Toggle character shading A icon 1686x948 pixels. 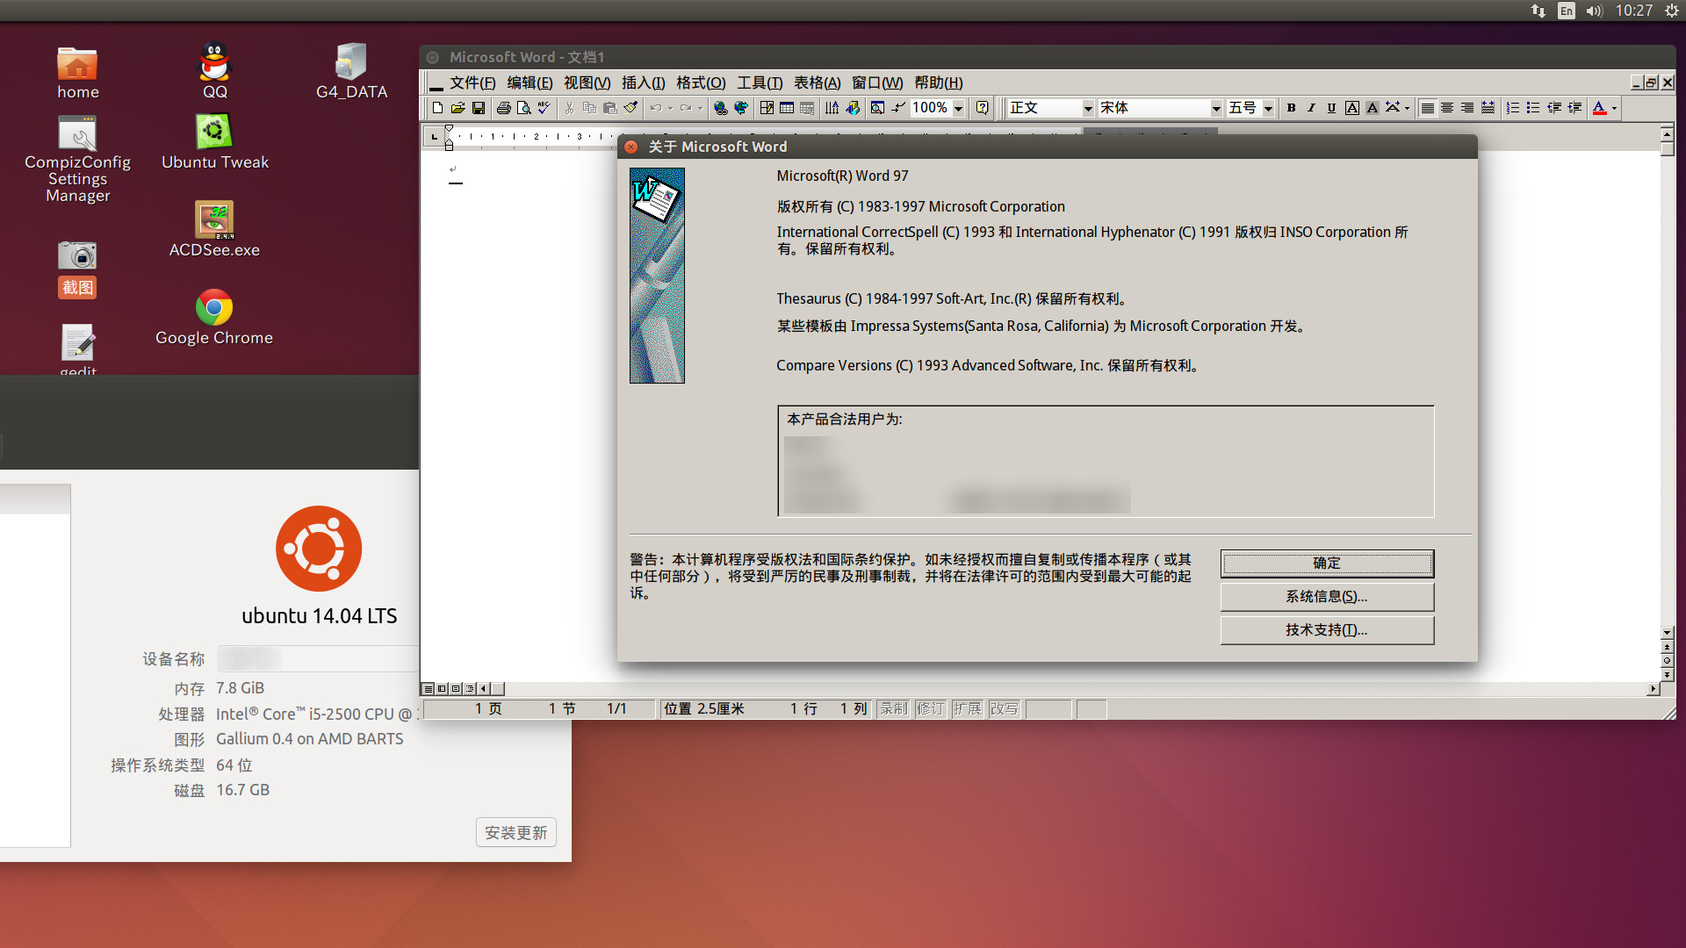point(1373,108)
